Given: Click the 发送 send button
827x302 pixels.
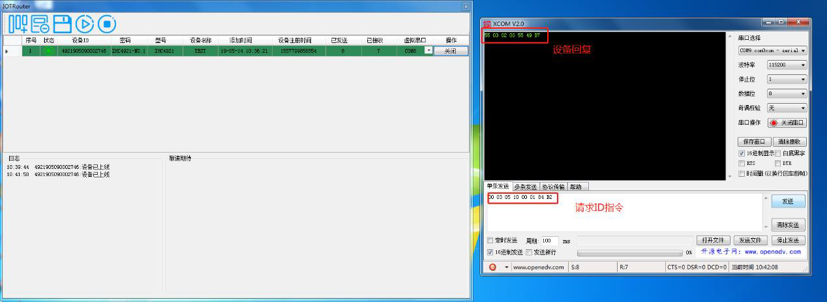Looking at the screenshot, I should (788, 202).
